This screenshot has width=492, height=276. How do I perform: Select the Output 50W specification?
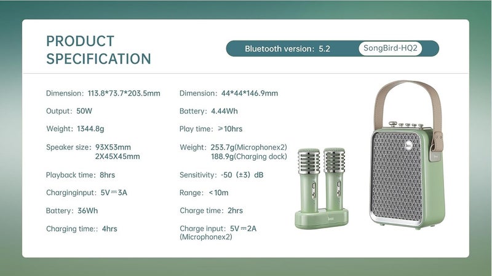(x=69, y=111)
